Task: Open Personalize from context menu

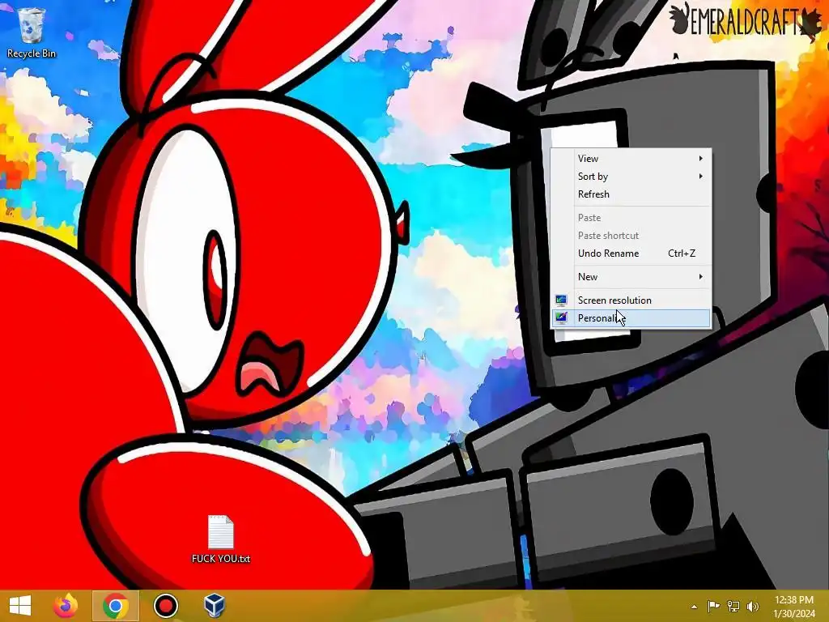Action: (631, 317)
